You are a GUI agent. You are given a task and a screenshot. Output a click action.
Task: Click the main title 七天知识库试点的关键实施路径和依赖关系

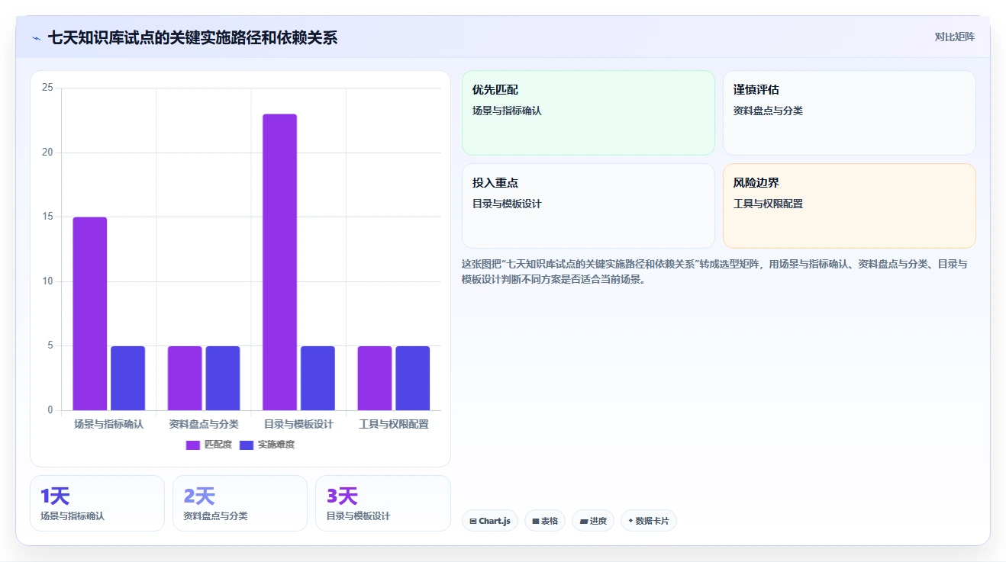coord(192,38)
